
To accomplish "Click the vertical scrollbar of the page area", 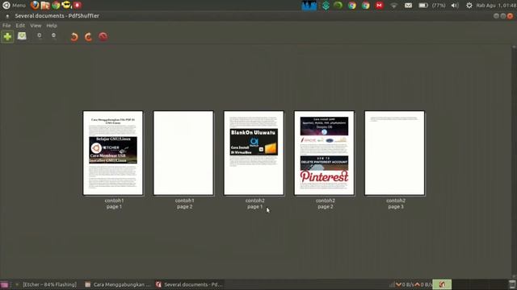I will click(x=514, y=162).
